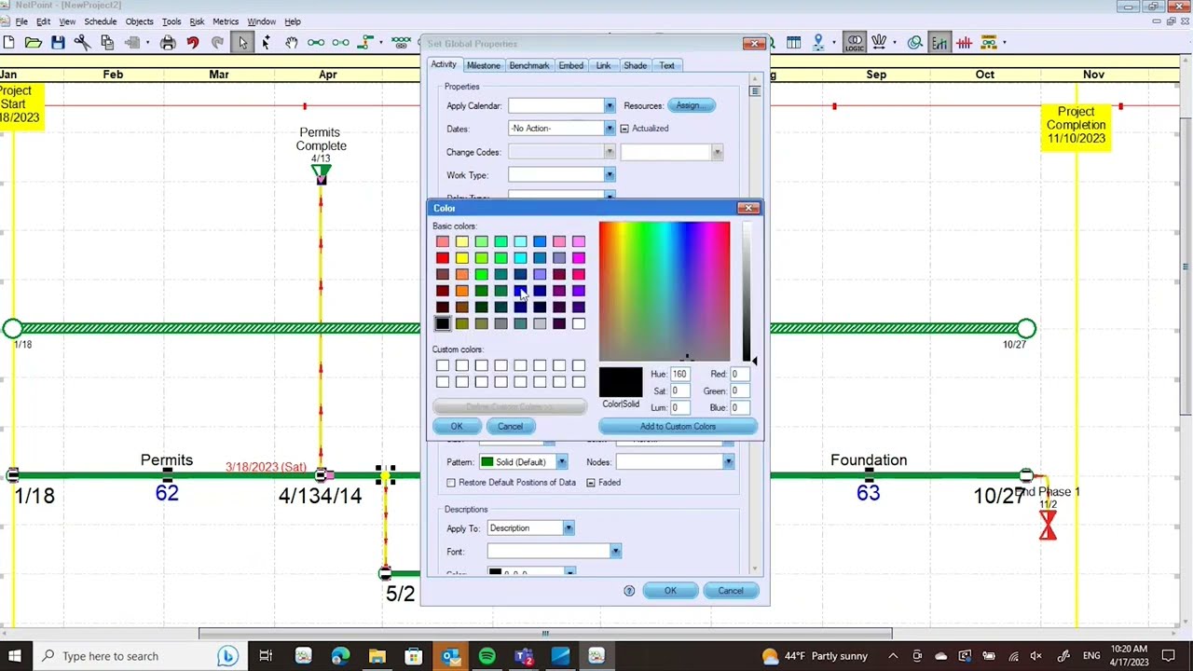Open File Explorer from the taskbar
1193x671 pixels.
pos(377,656)
